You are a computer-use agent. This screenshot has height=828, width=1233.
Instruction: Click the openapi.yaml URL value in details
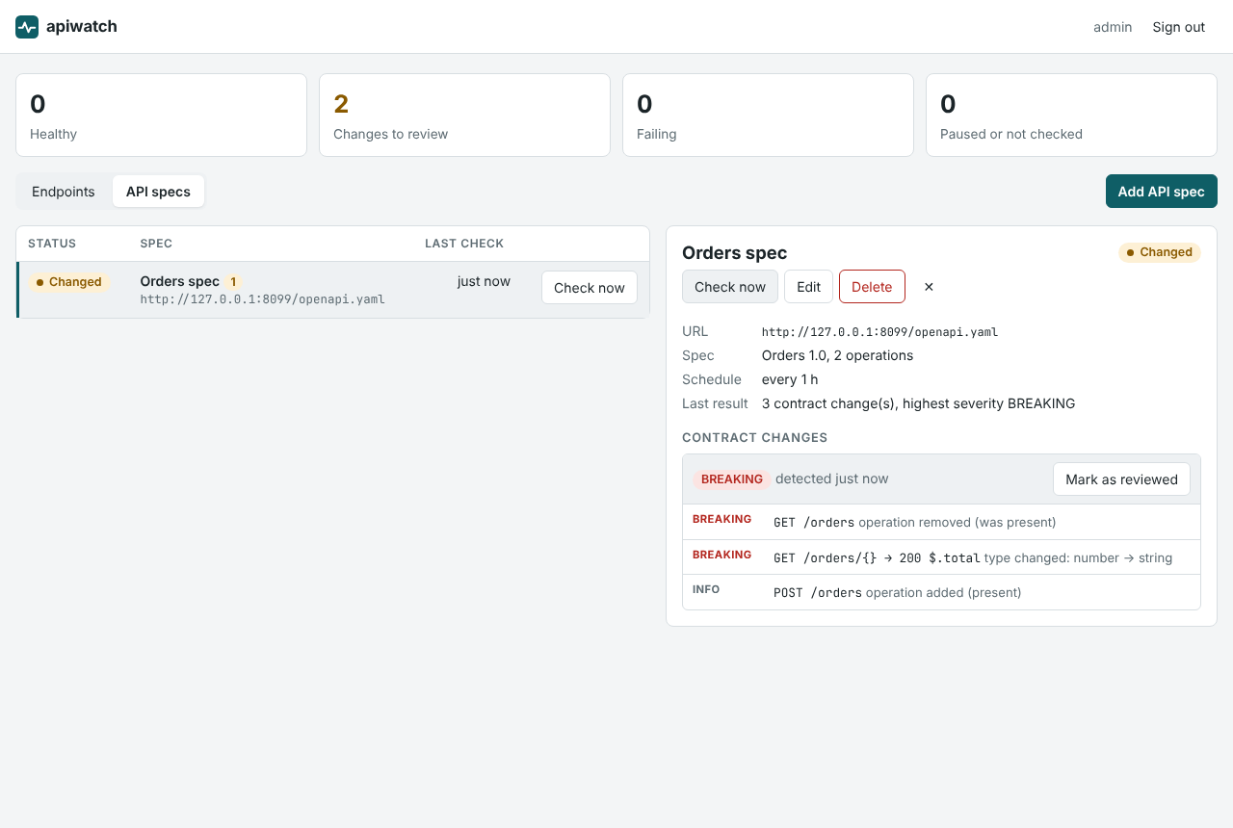pyautogui.click(x=879, y=332)
